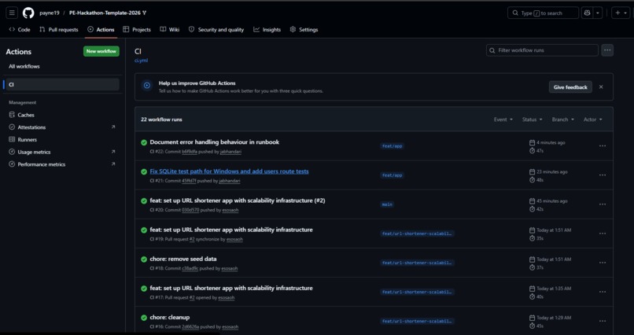Expand the Actor filter dropdown

(593, 120)
